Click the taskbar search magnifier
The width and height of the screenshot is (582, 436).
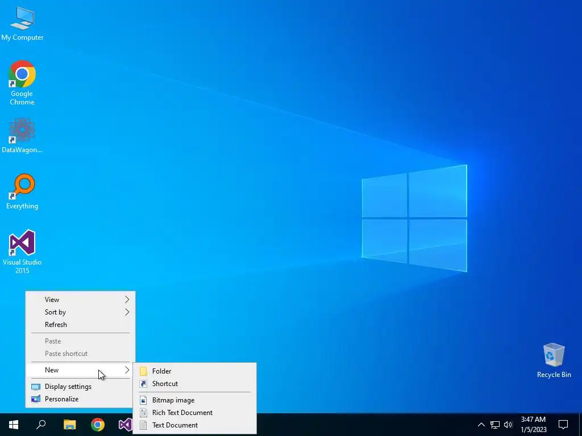pos(41,425)
